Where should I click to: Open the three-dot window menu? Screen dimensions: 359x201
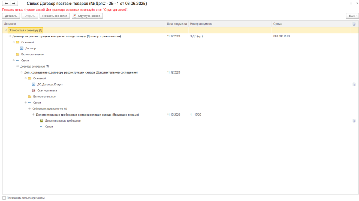coord(351,4)
